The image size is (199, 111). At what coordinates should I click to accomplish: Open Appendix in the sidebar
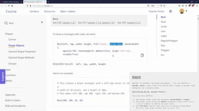pyautogui.click(x=10, y=95)
